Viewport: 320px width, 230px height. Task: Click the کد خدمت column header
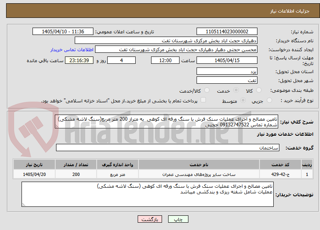[x=280, y=165]
